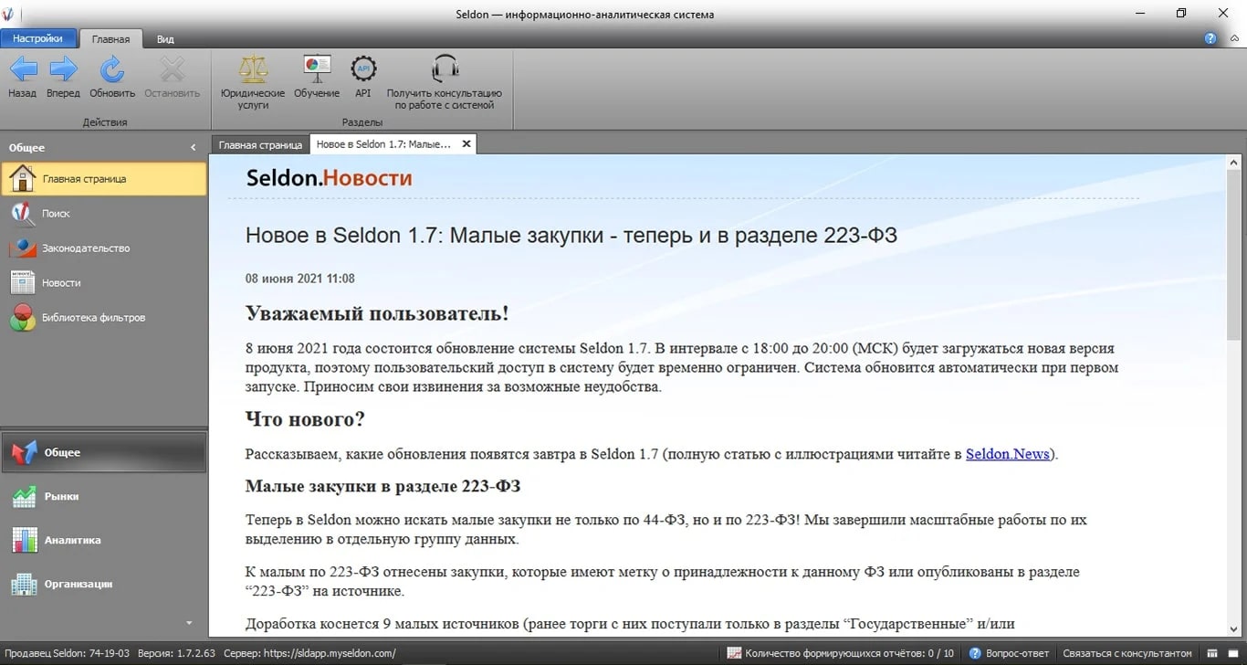Click the scrollbar up arrow

pyautogui.click(x=1233, y=163)
